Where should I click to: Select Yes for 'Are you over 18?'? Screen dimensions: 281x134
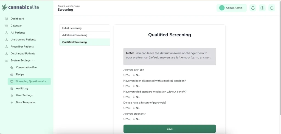coord(124,75)
